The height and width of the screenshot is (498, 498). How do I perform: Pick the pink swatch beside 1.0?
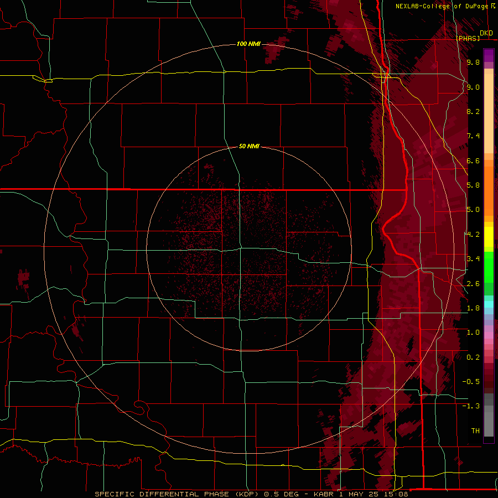(489, 335)
